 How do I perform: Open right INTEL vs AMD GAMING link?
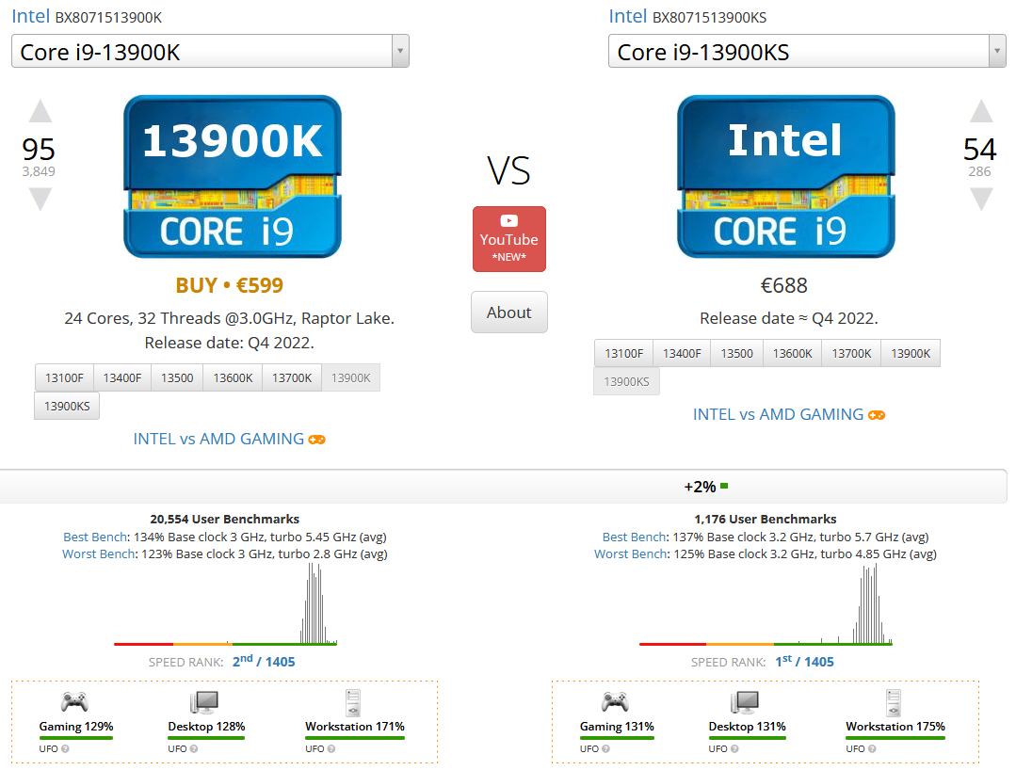pyautogui.click(x=778, y=414)
